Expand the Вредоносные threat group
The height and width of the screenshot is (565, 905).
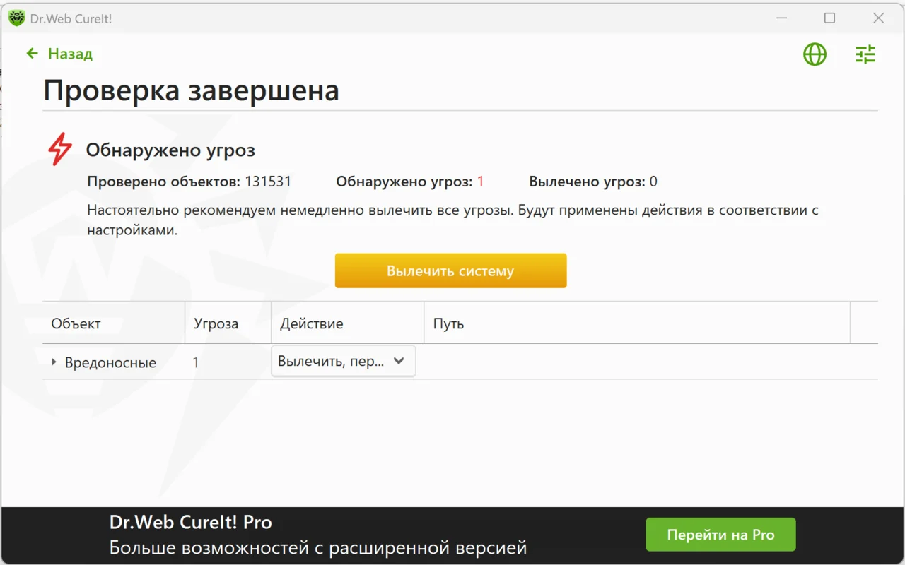54,362
